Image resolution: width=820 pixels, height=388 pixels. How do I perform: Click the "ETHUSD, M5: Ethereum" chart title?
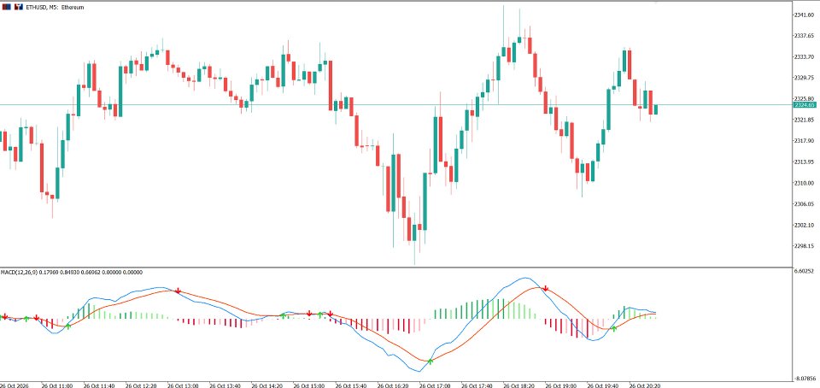[x=55, y=8]
